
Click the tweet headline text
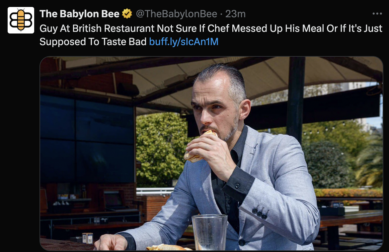click(x=211, y=35)
